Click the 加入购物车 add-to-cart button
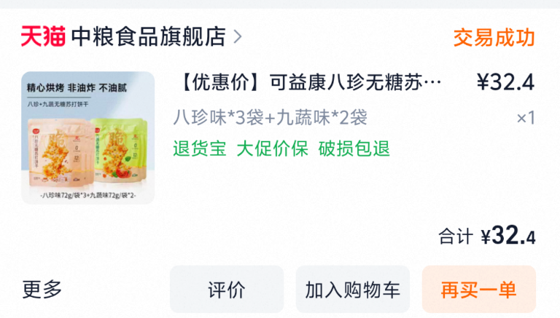The image size is (560, 318). 352,289
